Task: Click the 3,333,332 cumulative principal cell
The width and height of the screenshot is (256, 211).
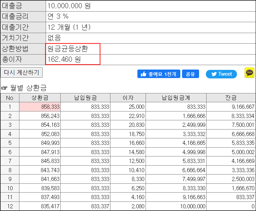Action: click(x=176, y=134)
